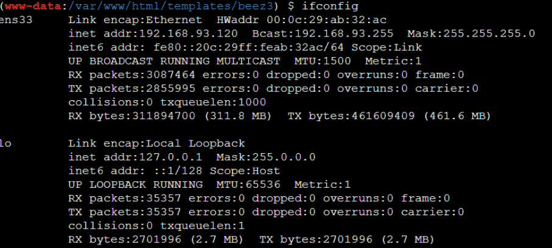Viewport: 552px width, 248px height.
Task: Click the www-data username in the prompt
Action: (x=29, y=7)
